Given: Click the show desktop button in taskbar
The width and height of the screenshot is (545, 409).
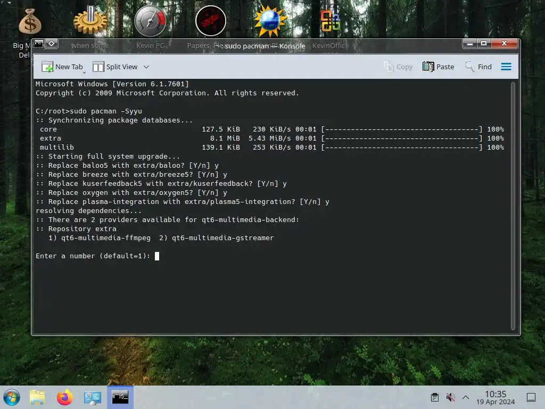Looking at the screenshot, I should [531, 397].
